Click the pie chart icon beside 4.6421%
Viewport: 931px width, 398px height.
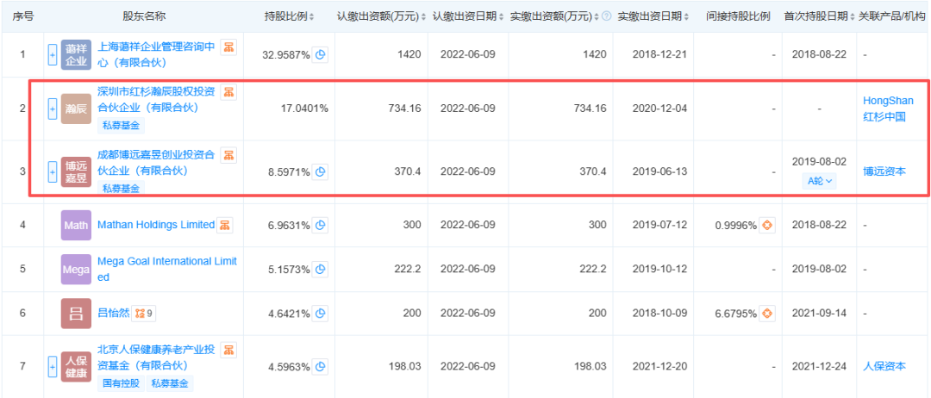point(321,314)
